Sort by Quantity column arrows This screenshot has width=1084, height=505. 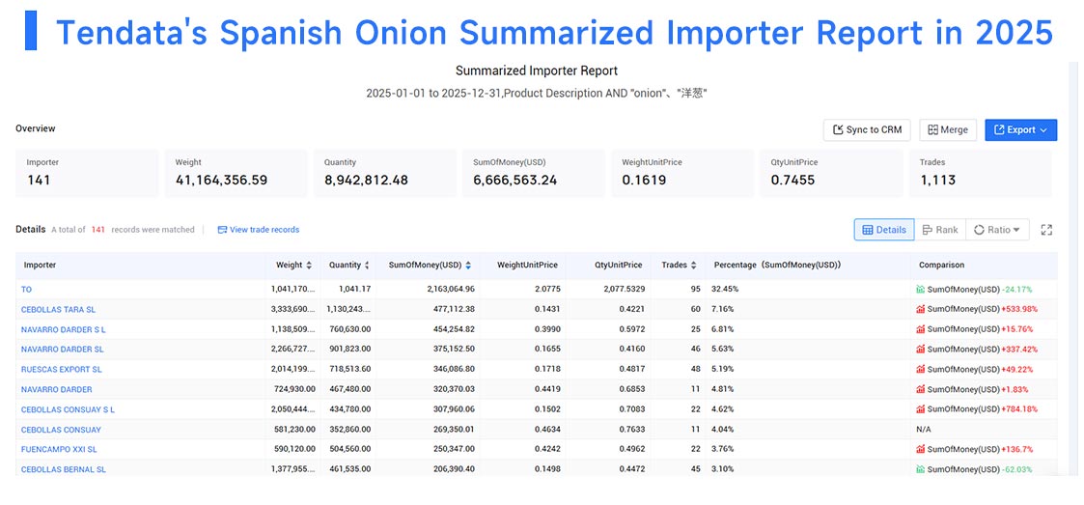coord(367,265)
